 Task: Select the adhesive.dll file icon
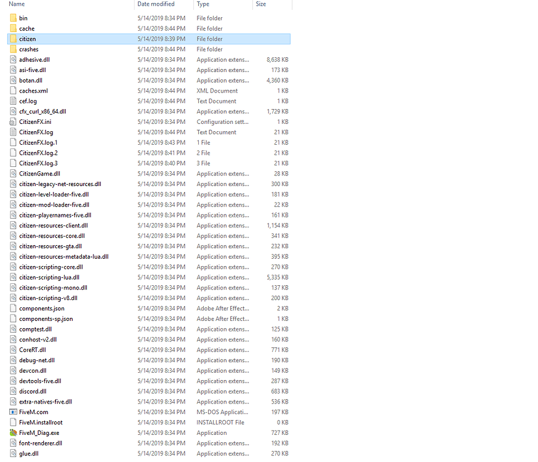click(13, 59)
